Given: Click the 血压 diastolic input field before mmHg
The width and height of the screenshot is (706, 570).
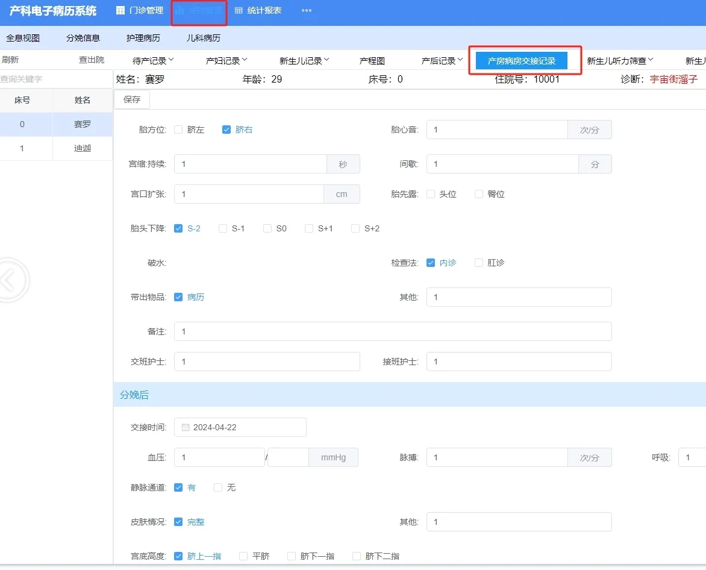Looking at the screenshot, I should pyautogui.click(x=288, y=457).
